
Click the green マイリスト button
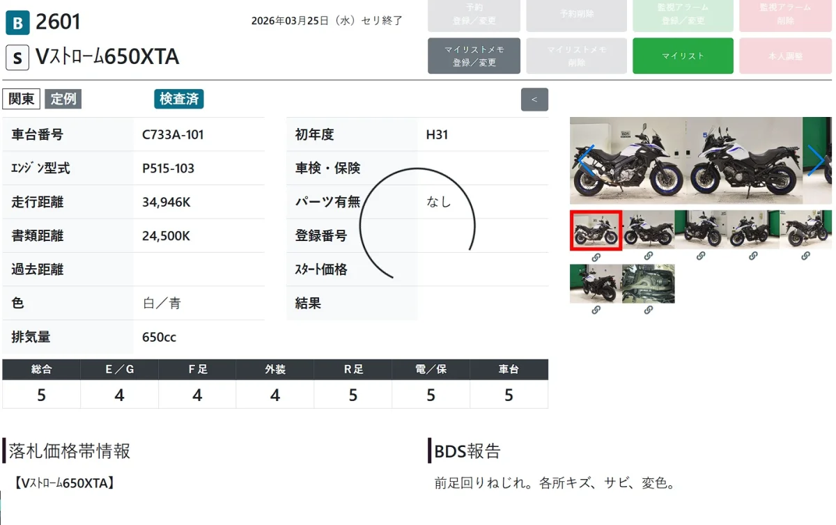(x=683, y=56)
